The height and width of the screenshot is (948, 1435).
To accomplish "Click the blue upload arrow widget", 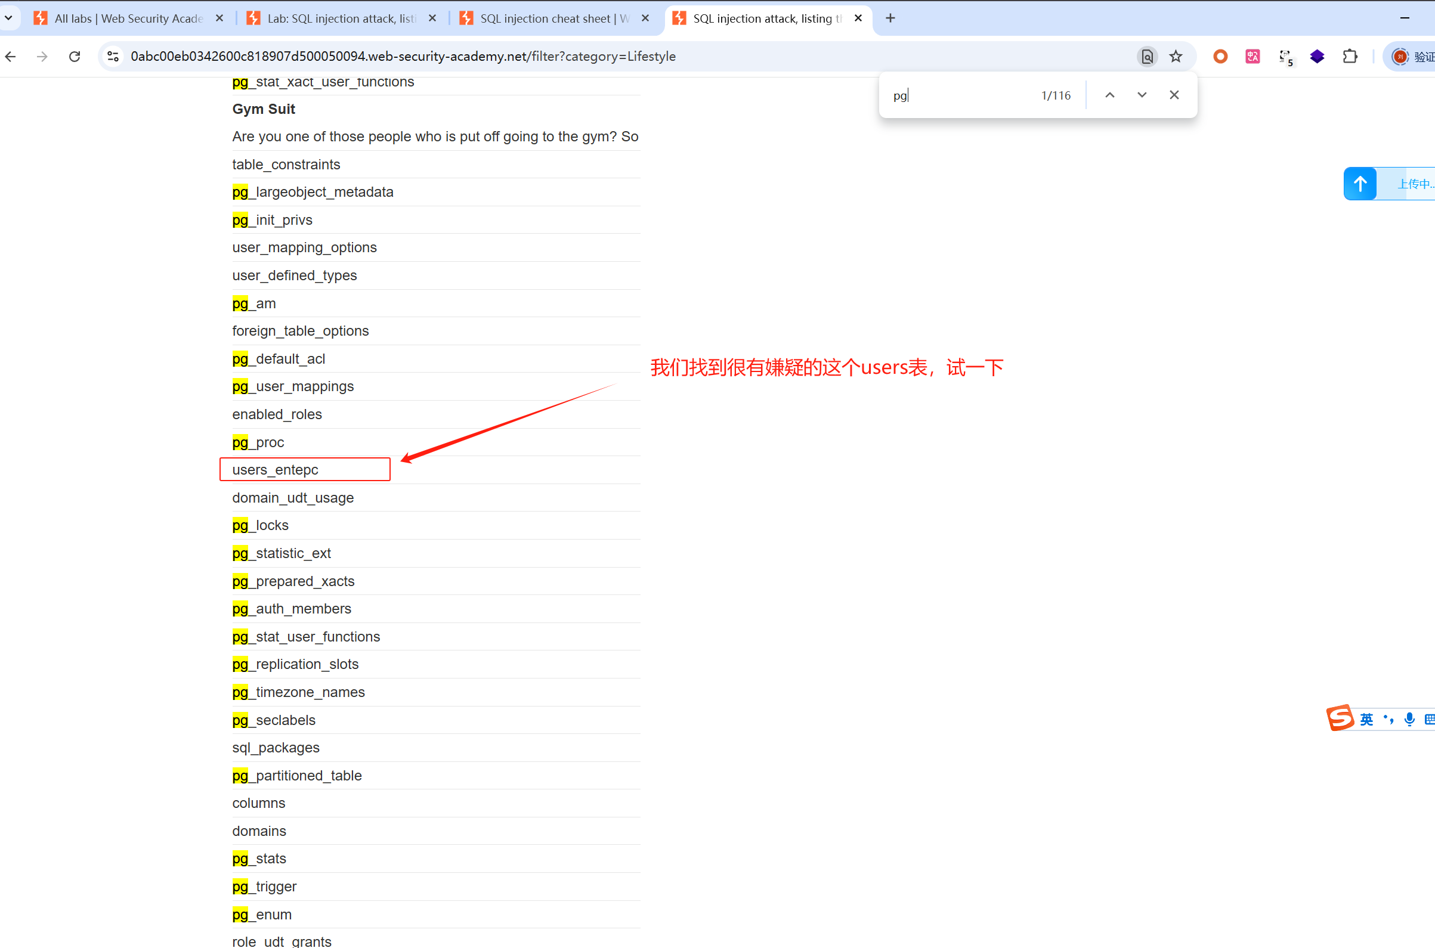I will [1360, 184].
